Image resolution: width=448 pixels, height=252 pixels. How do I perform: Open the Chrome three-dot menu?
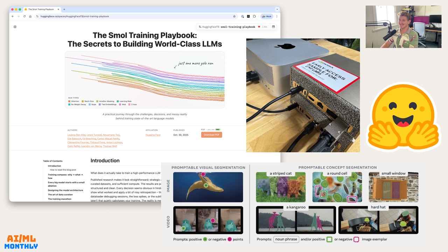[277, 16]
